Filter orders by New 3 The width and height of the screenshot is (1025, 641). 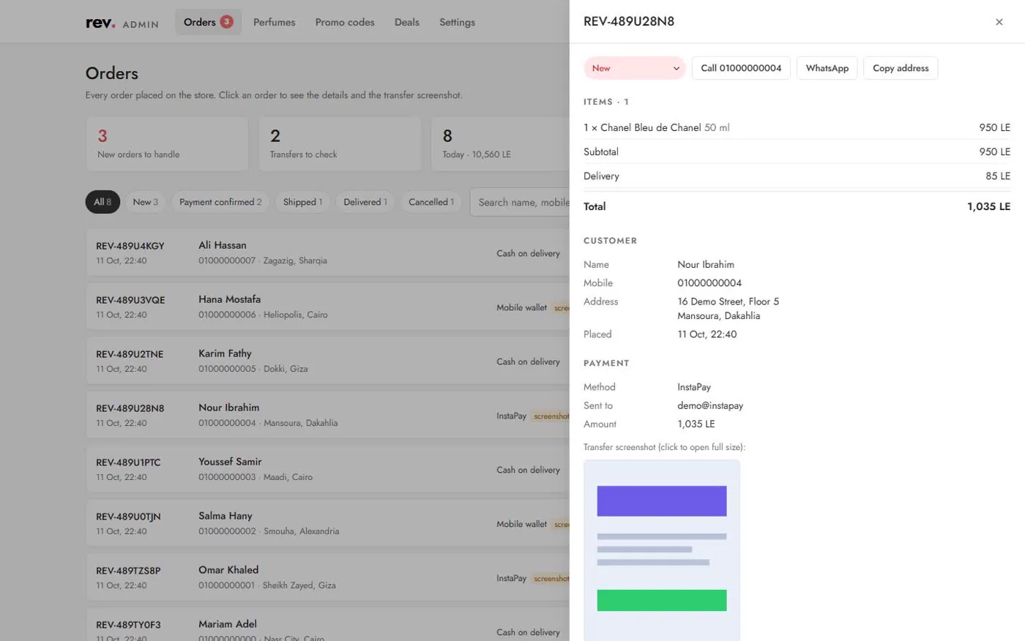(145, 202)
